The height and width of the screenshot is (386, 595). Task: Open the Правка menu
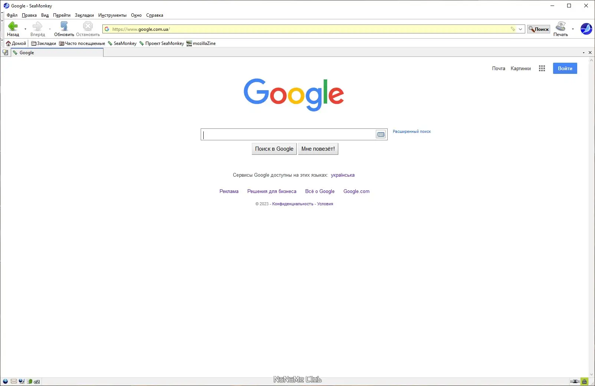coord(29,15)
